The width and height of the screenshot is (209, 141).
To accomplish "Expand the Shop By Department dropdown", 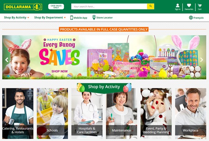I will (x=50, y=17).
